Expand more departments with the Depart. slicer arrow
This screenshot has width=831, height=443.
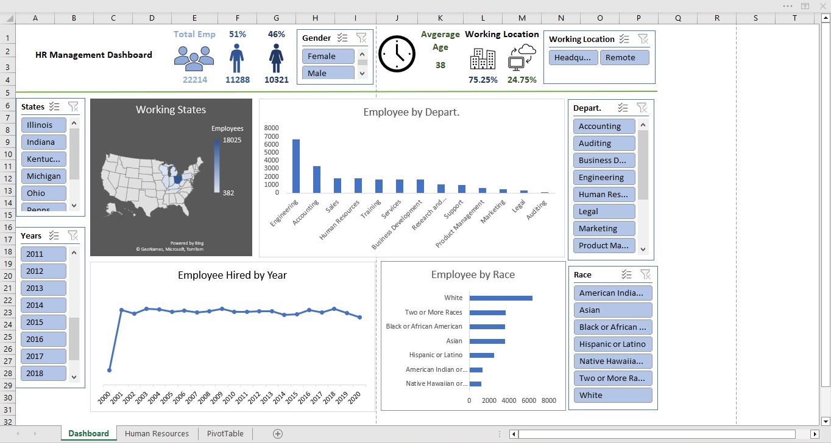[x=643, y=248]
